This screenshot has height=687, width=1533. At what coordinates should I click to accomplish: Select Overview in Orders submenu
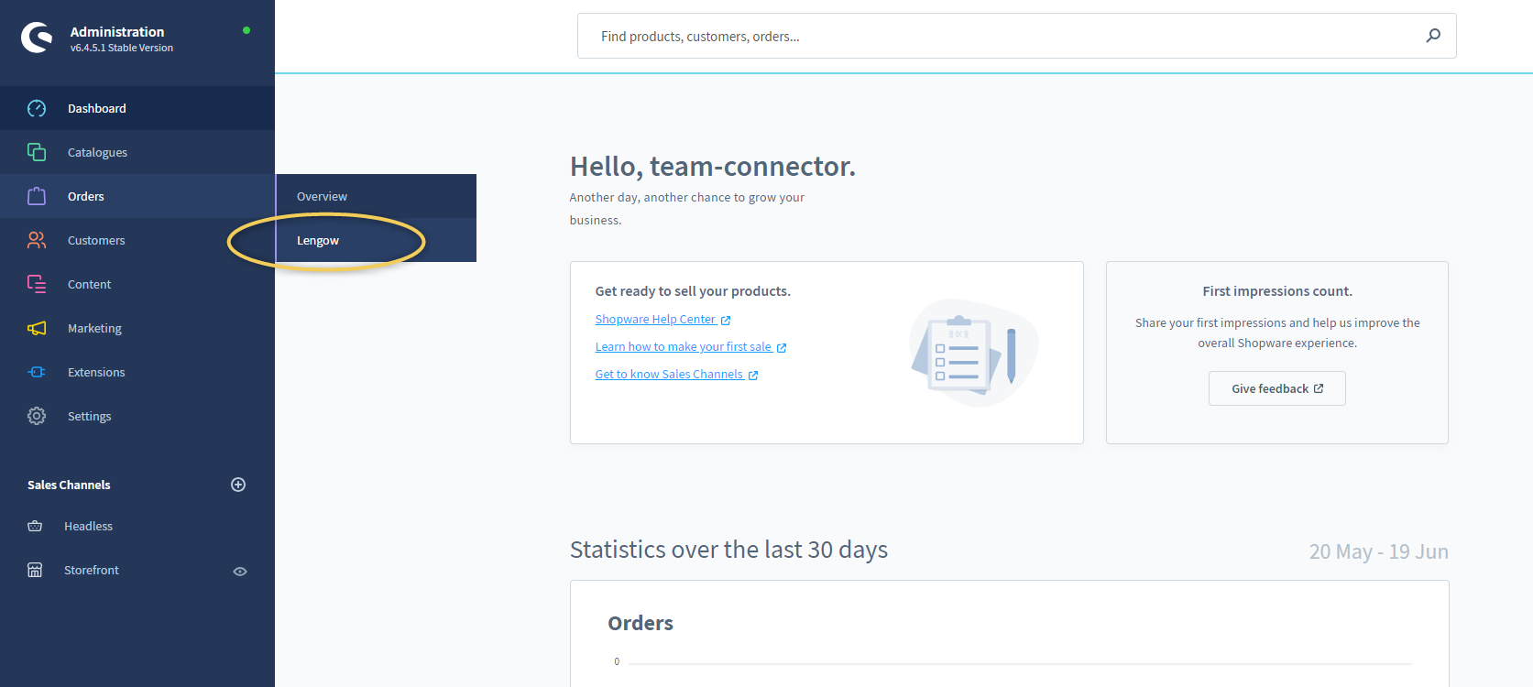(322, 196)
